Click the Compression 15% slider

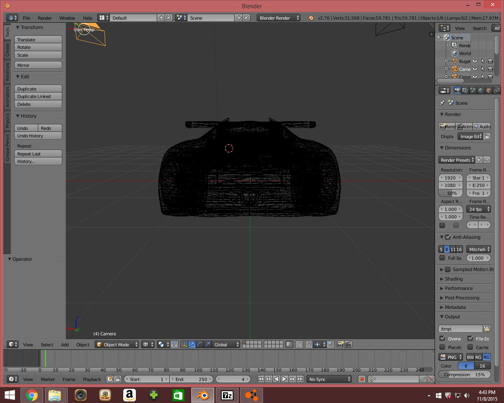[465, 375]
